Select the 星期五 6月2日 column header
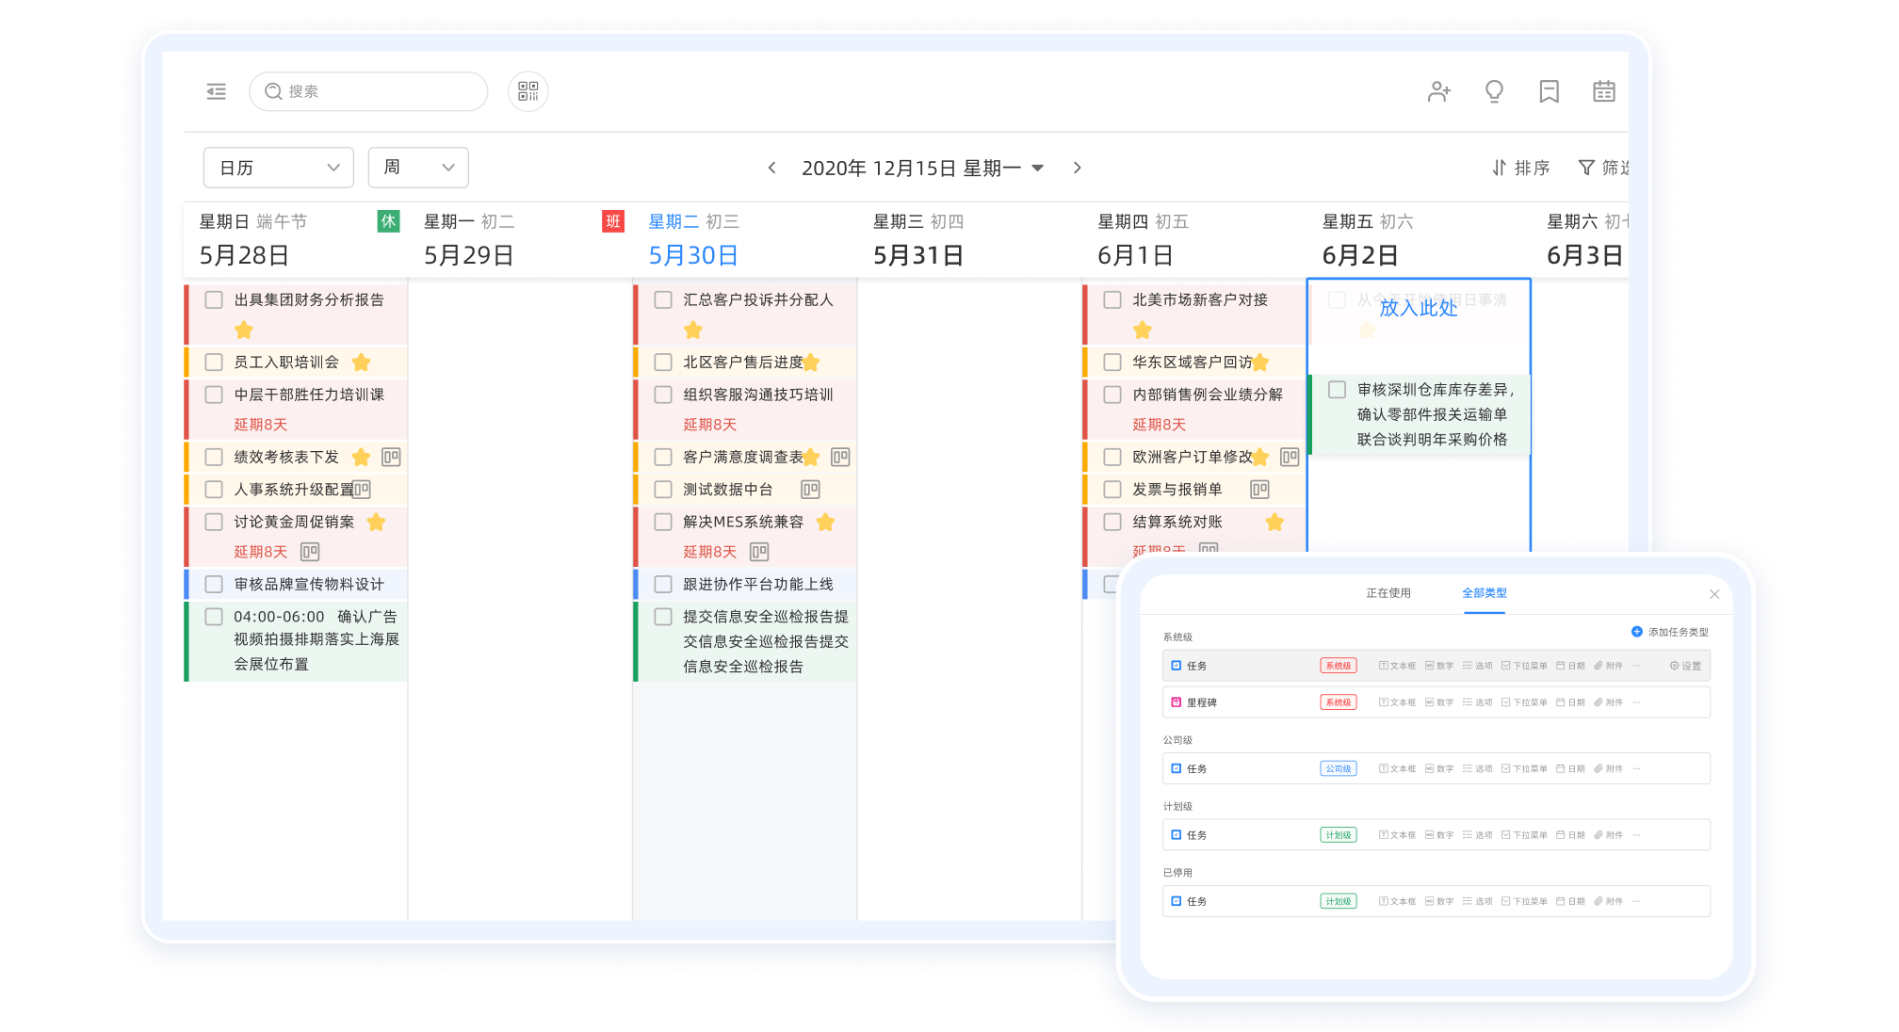This screenshot has height=1032, width=1899. coord(1419,239)
